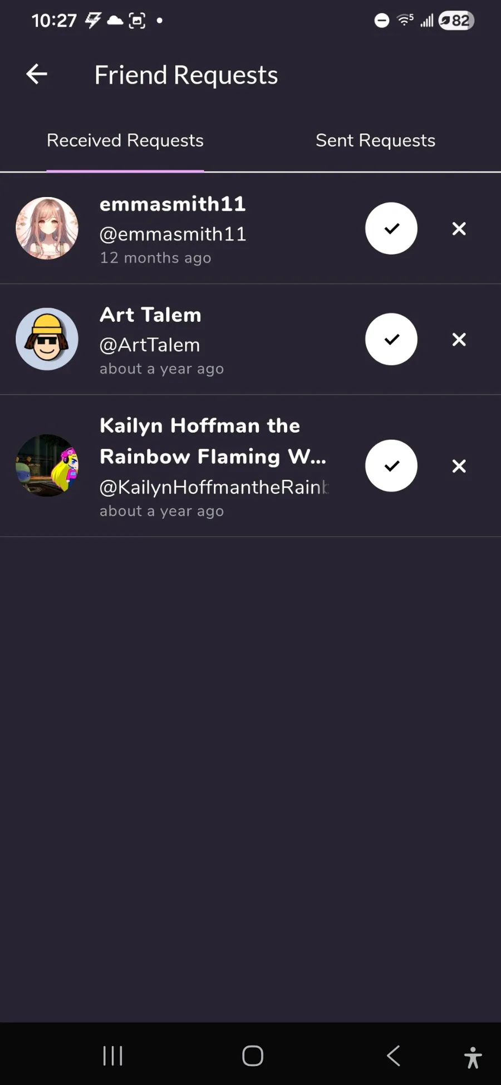Switch to the Sent Requests tab
This screenshot has height=1085, width=501.
375,141
